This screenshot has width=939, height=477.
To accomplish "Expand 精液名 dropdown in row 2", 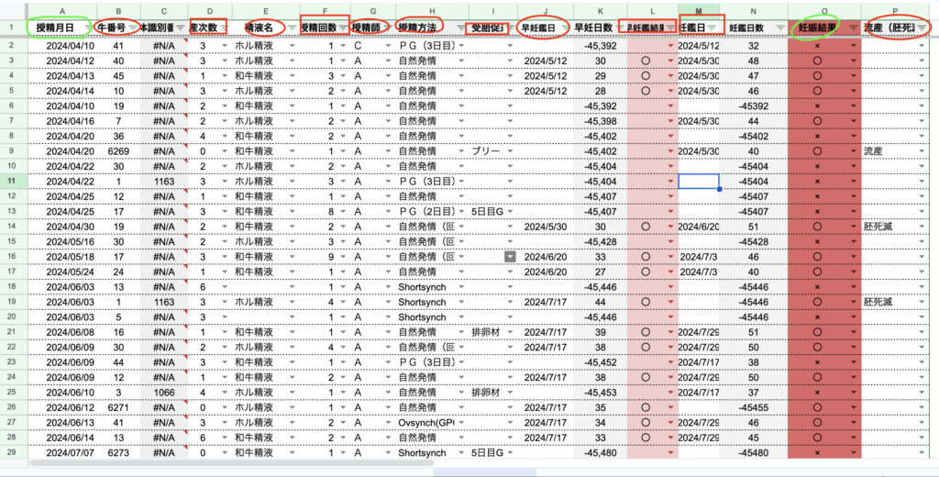I will (x=292, y=45).
